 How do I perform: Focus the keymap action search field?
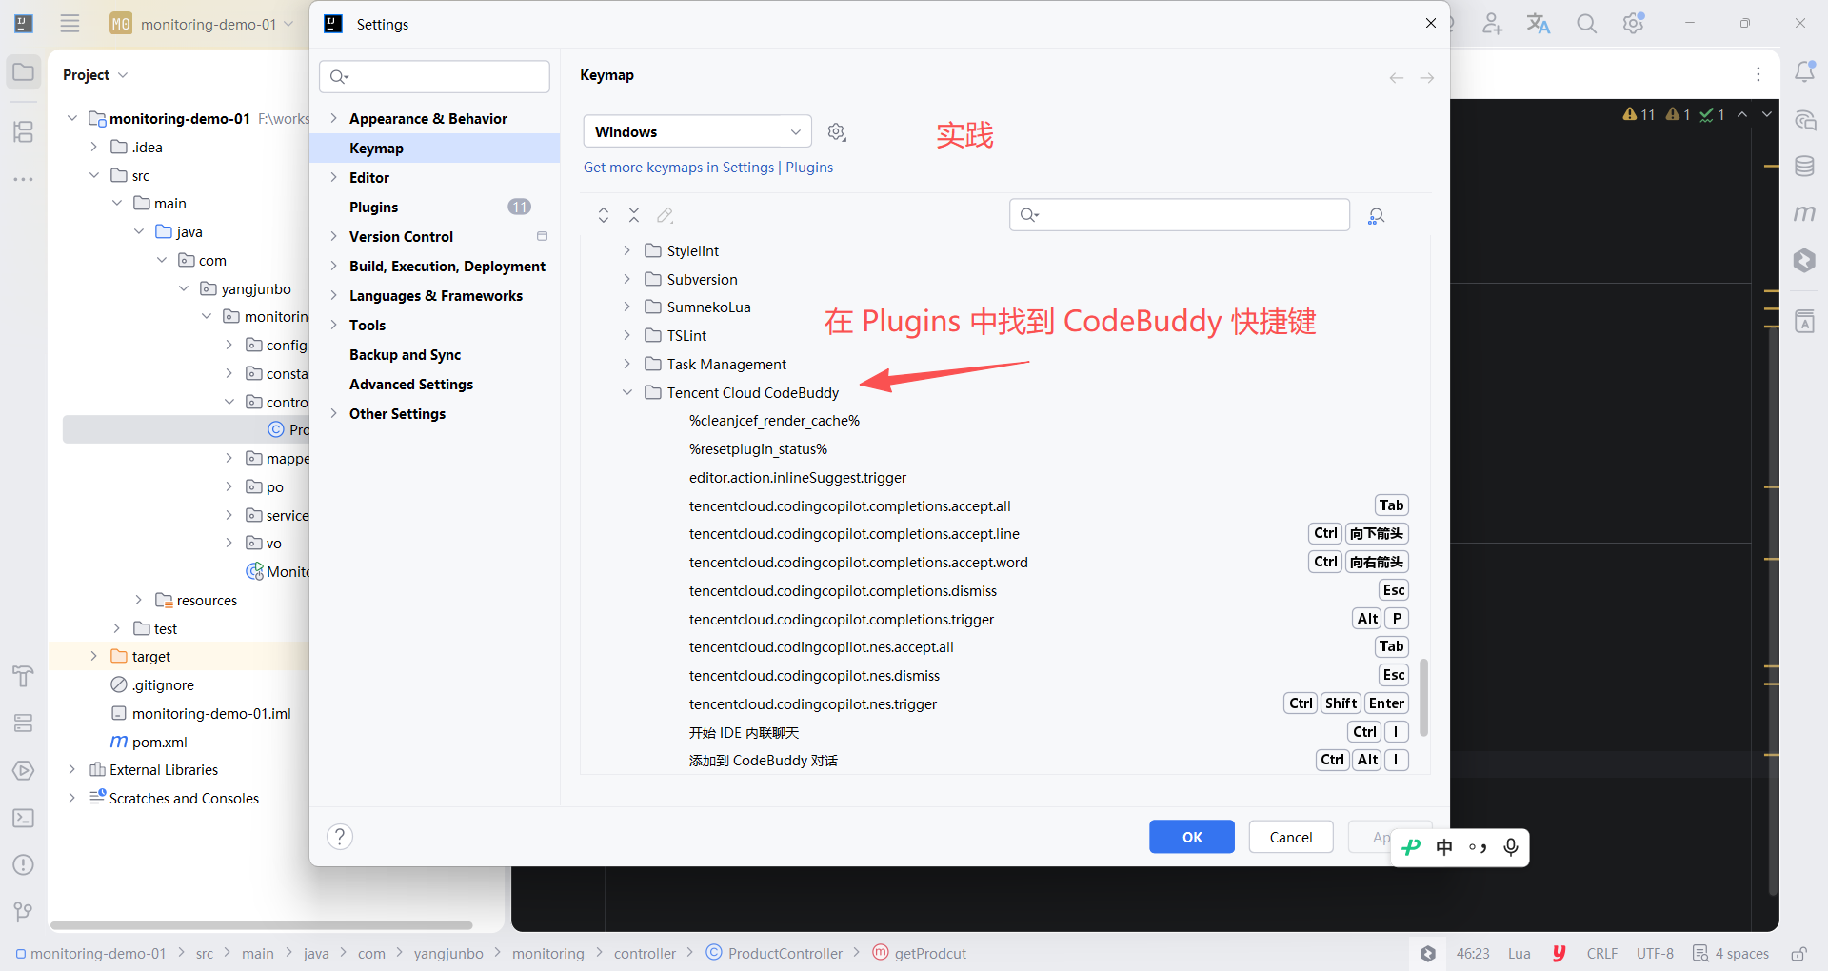tap(1180, 214)
